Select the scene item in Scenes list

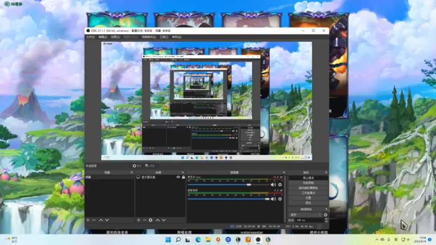pyautogui.click(x=110, y=177)
